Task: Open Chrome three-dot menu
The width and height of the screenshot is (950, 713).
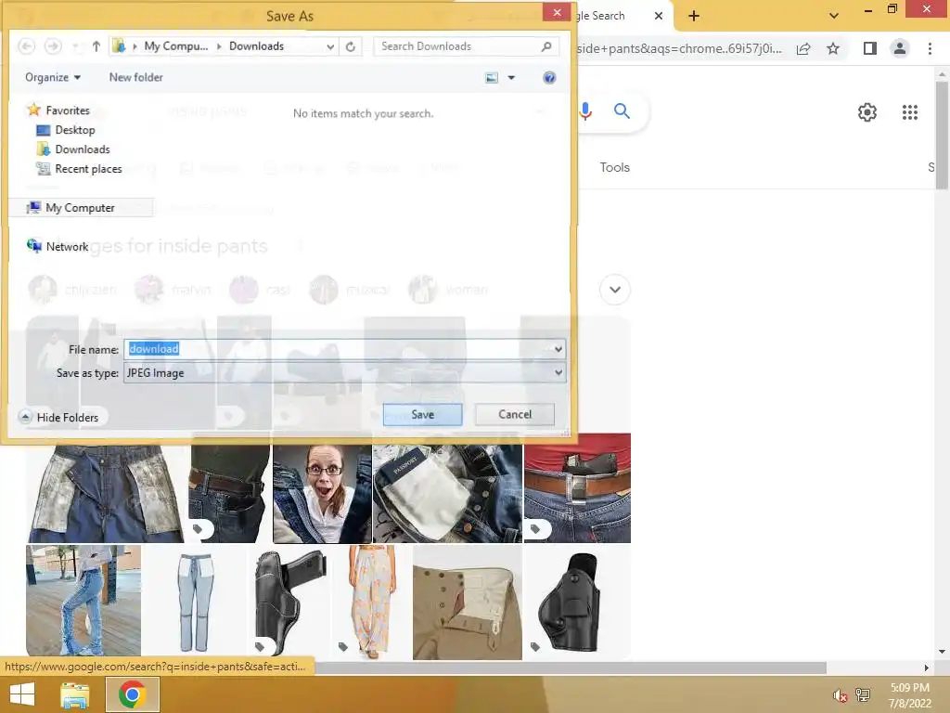Action: [930, 48]
